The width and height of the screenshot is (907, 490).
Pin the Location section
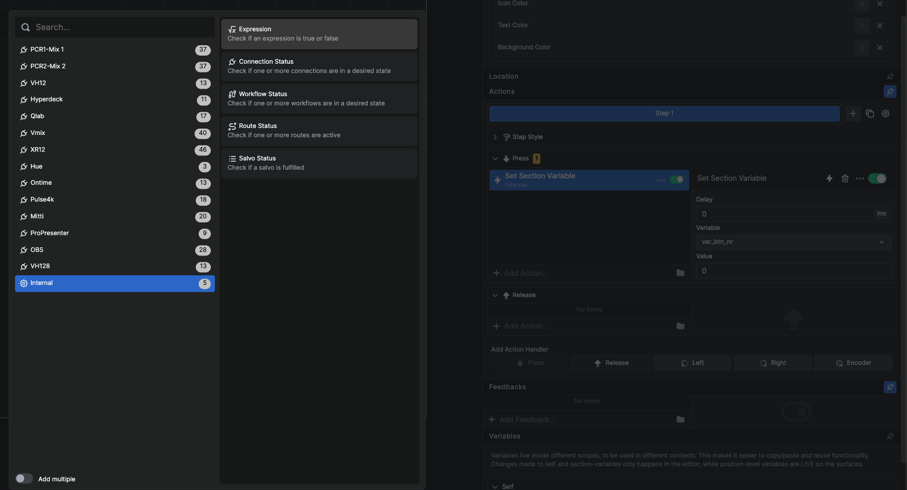890,76
